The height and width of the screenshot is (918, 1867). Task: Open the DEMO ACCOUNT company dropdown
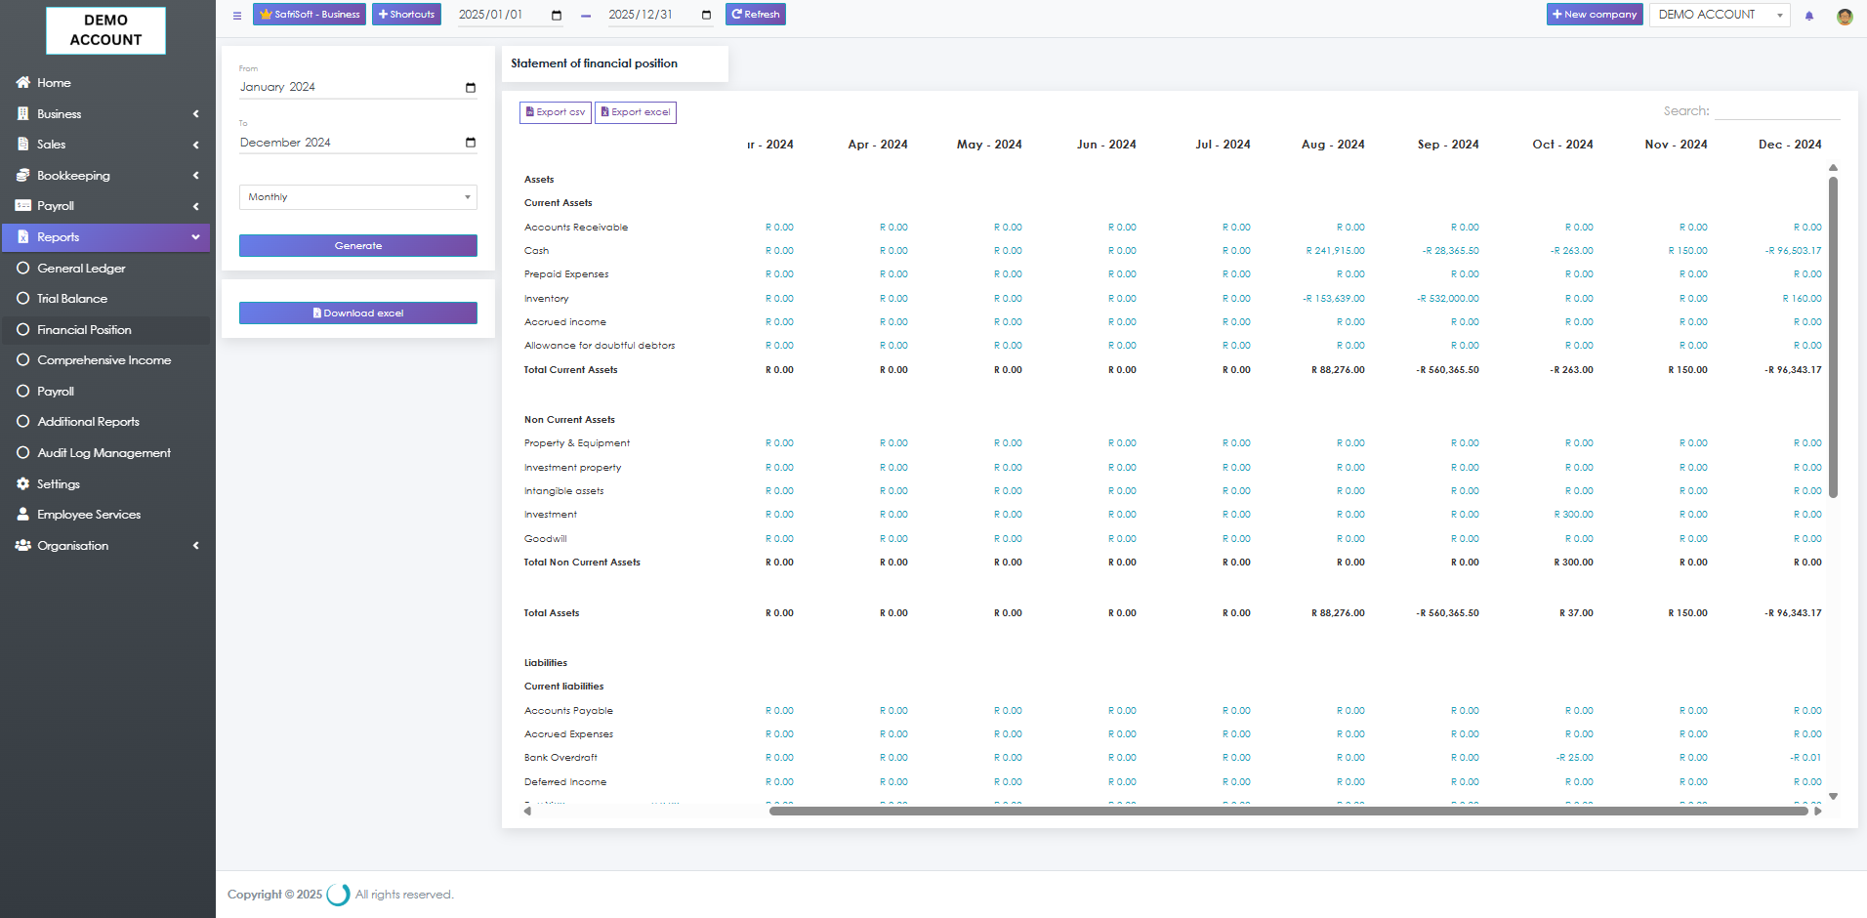(x=1719, y=15)
